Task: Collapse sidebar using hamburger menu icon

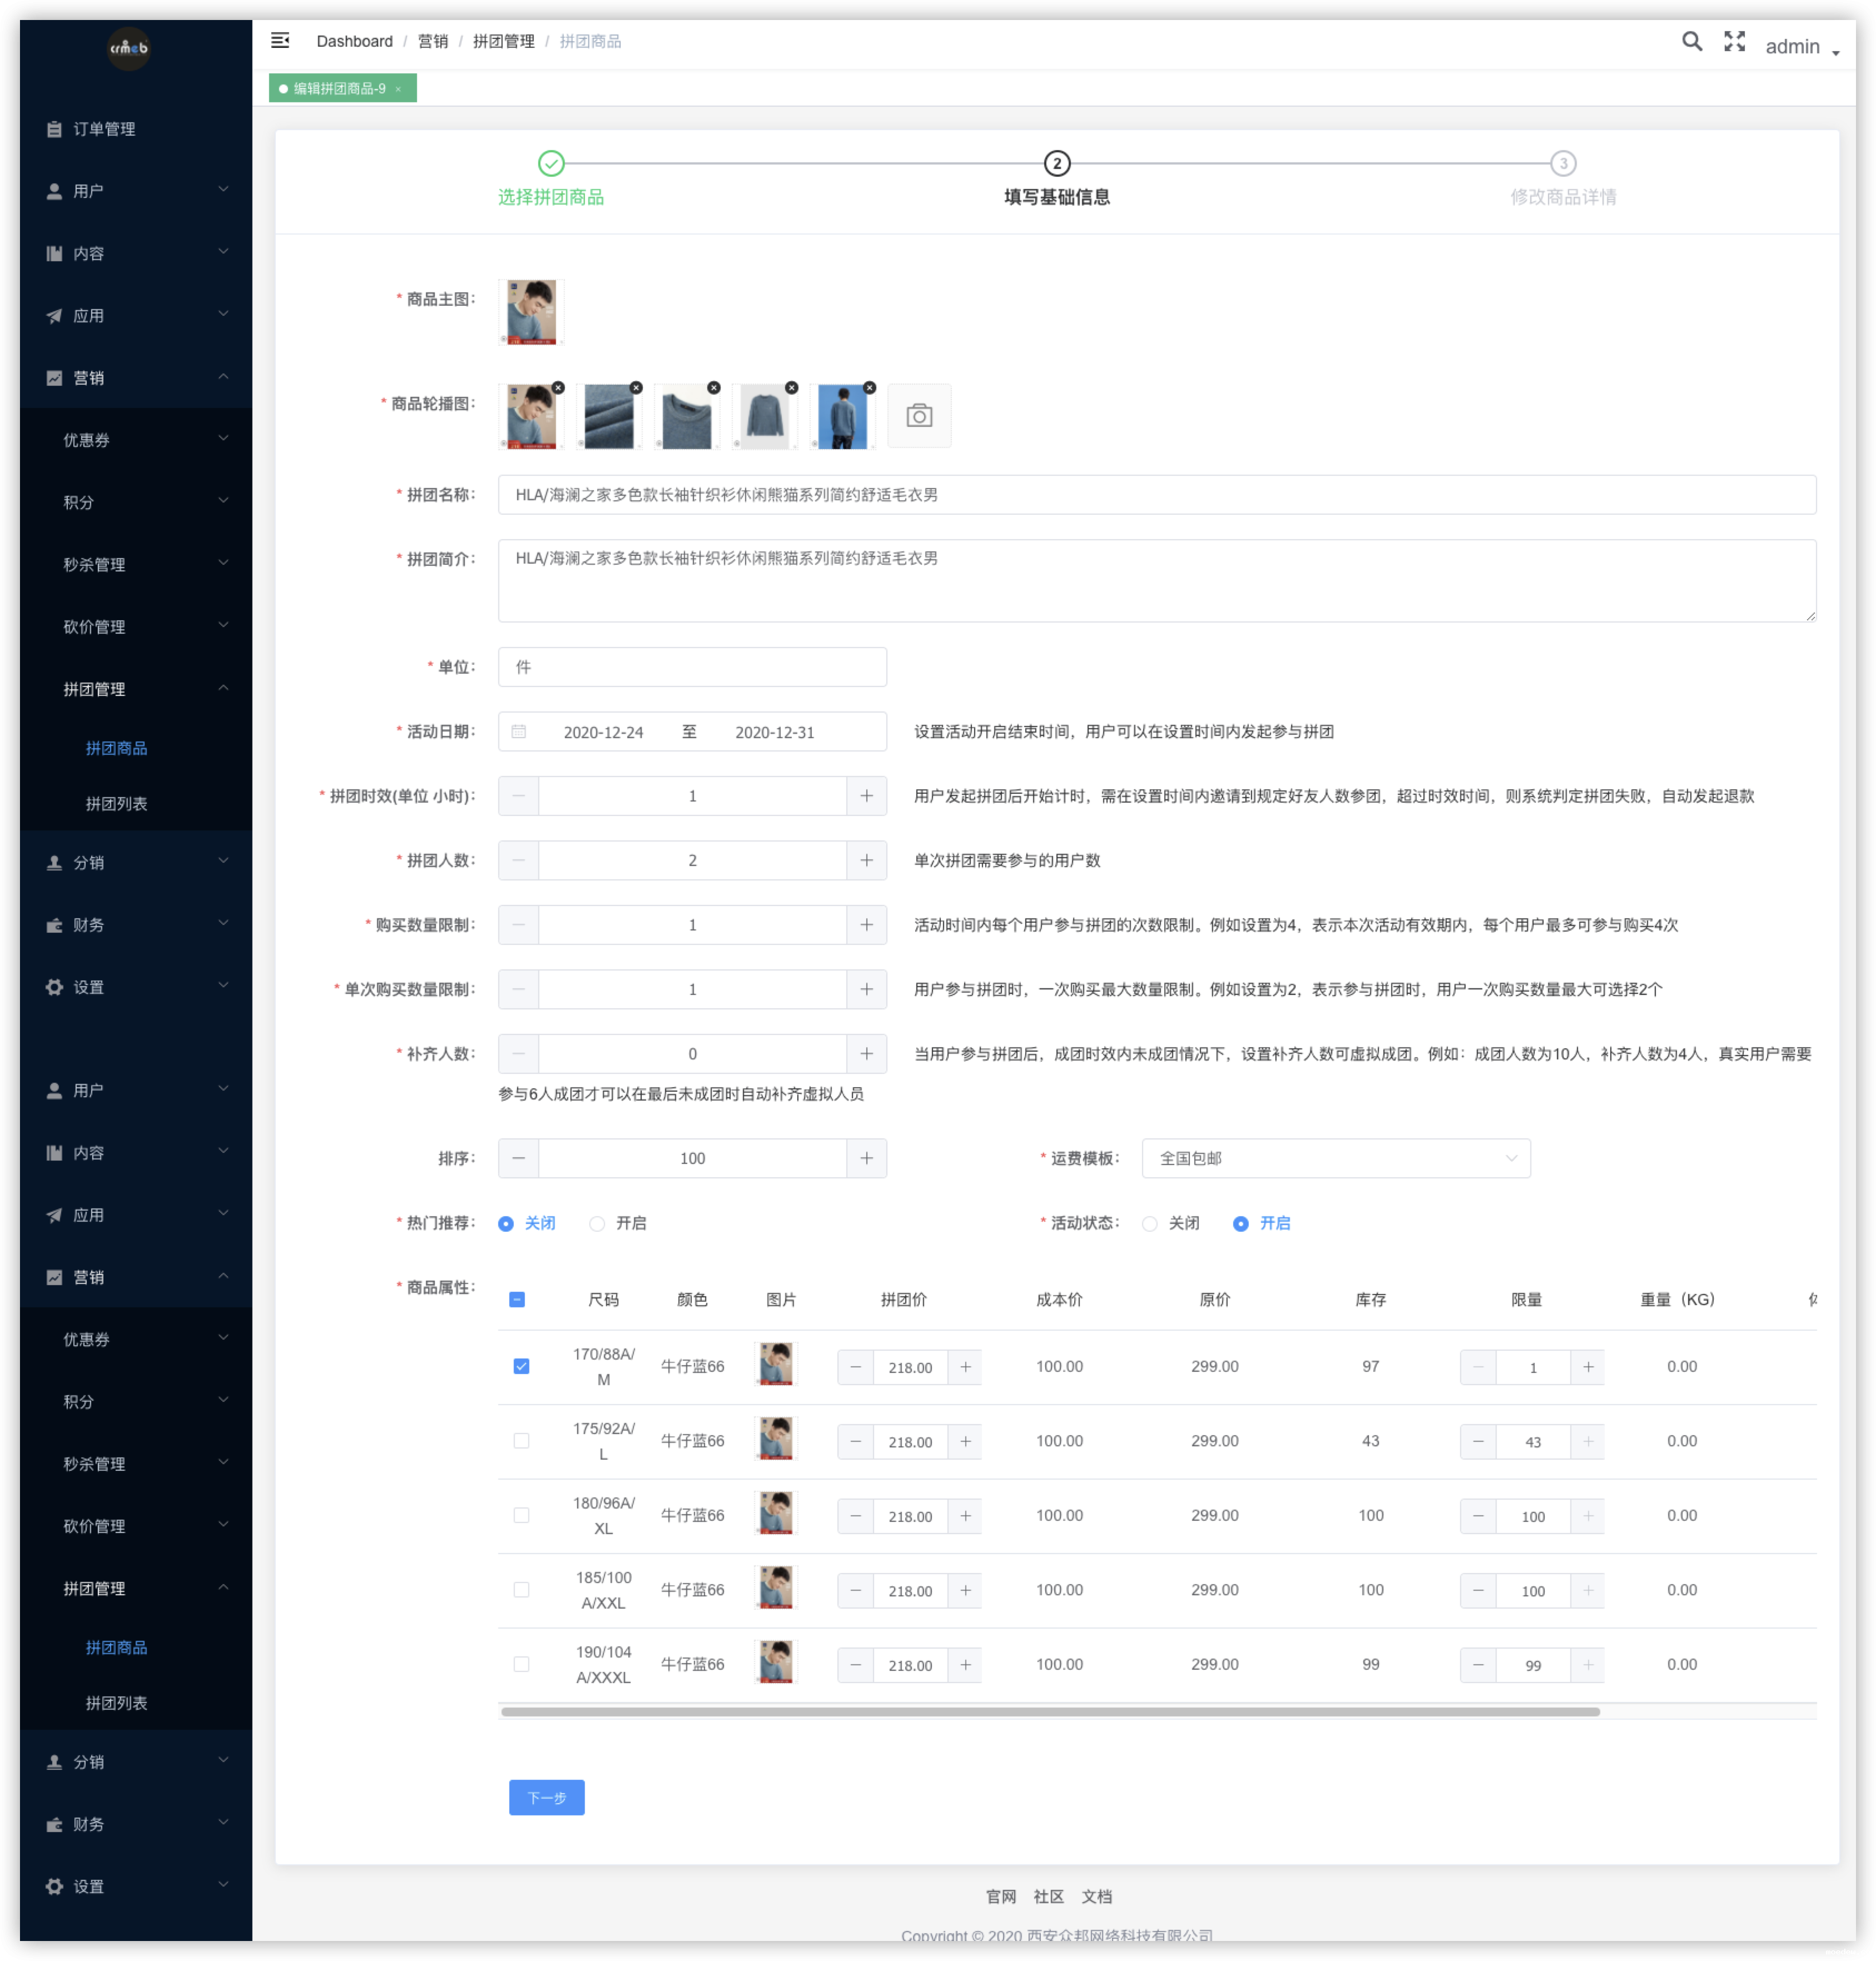Action: (x=280, y=40)
